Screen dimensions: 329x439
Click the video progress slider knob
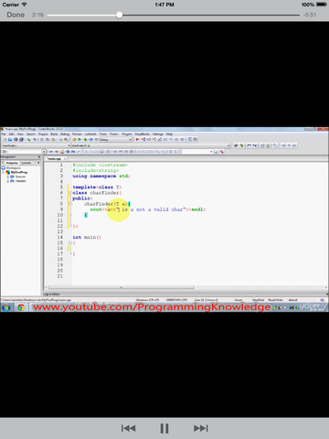coord(119,15)
